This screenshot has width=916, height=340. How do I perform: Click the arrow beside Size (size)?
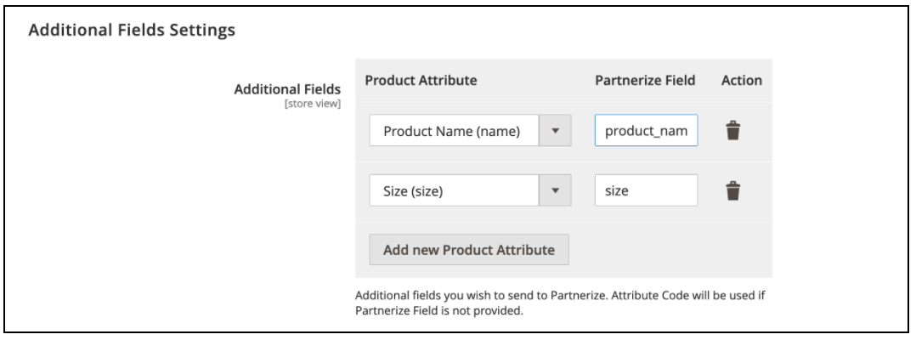[x=555, y=190]
